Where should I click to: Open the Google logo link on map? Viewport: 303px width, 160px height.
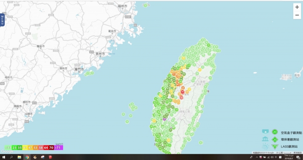[7, 151]
